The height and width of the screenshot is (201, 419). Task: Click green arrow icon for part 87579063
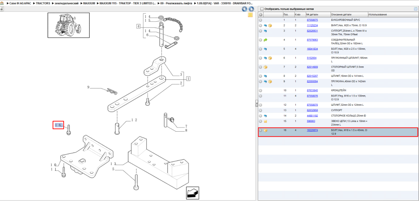pos(265,40)
